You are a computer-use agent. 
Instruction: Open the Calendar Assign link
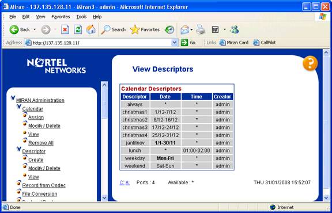click(x=36, y=117)
